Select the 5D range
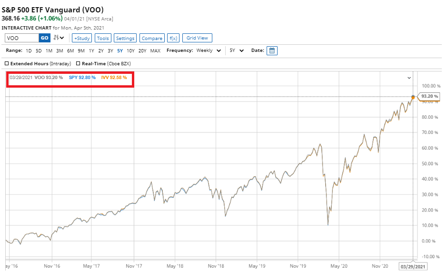 39,50
